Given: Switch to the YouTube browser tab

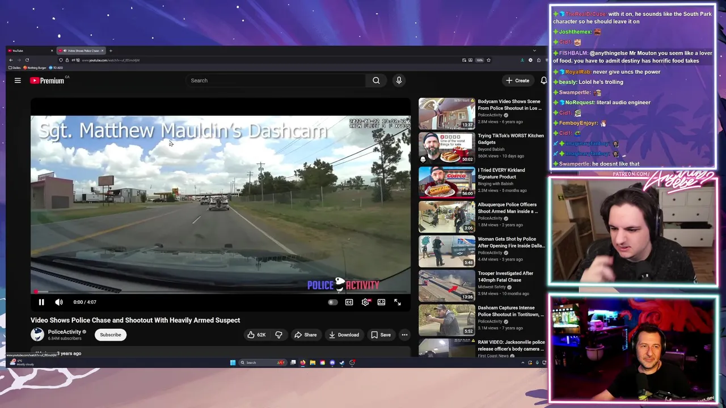Looking at the screenshot, I should coord(31,51).
